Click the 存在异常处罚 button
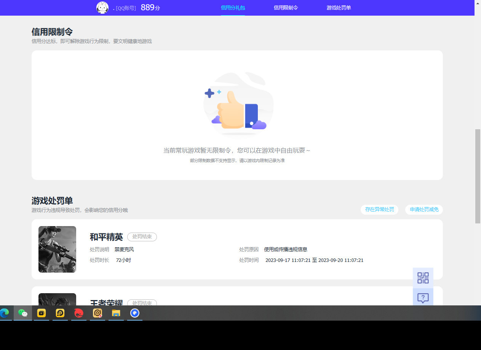 379,210
